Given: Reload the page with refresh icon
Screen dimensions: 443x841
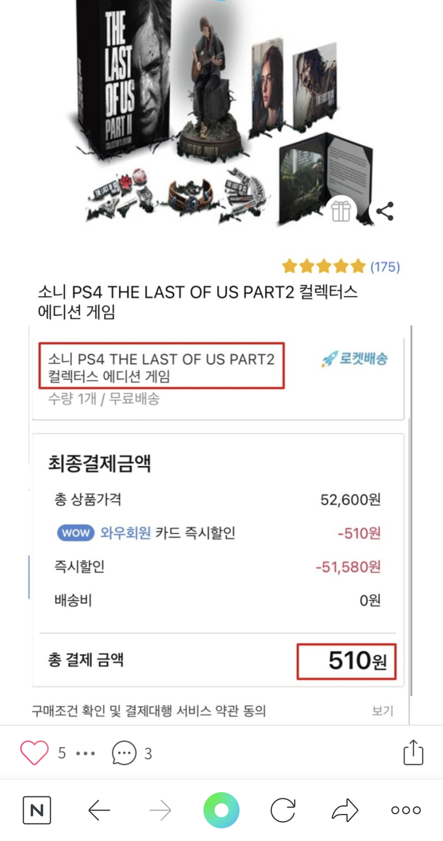Looking at the screenshot, I should [283, 810].
